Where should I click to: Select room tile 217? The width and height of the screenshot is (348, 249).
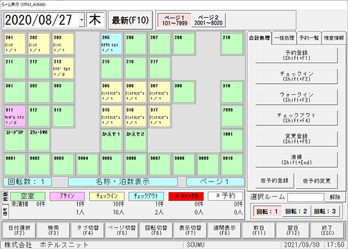pos(160,68)
